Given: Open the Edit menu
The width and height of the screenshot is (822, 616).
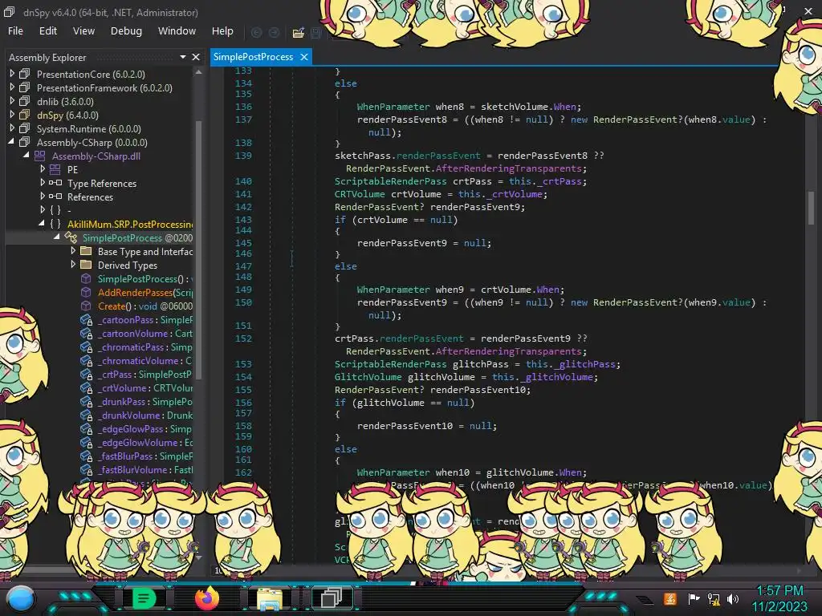Looking at the screenshot, I should point(47,31).
